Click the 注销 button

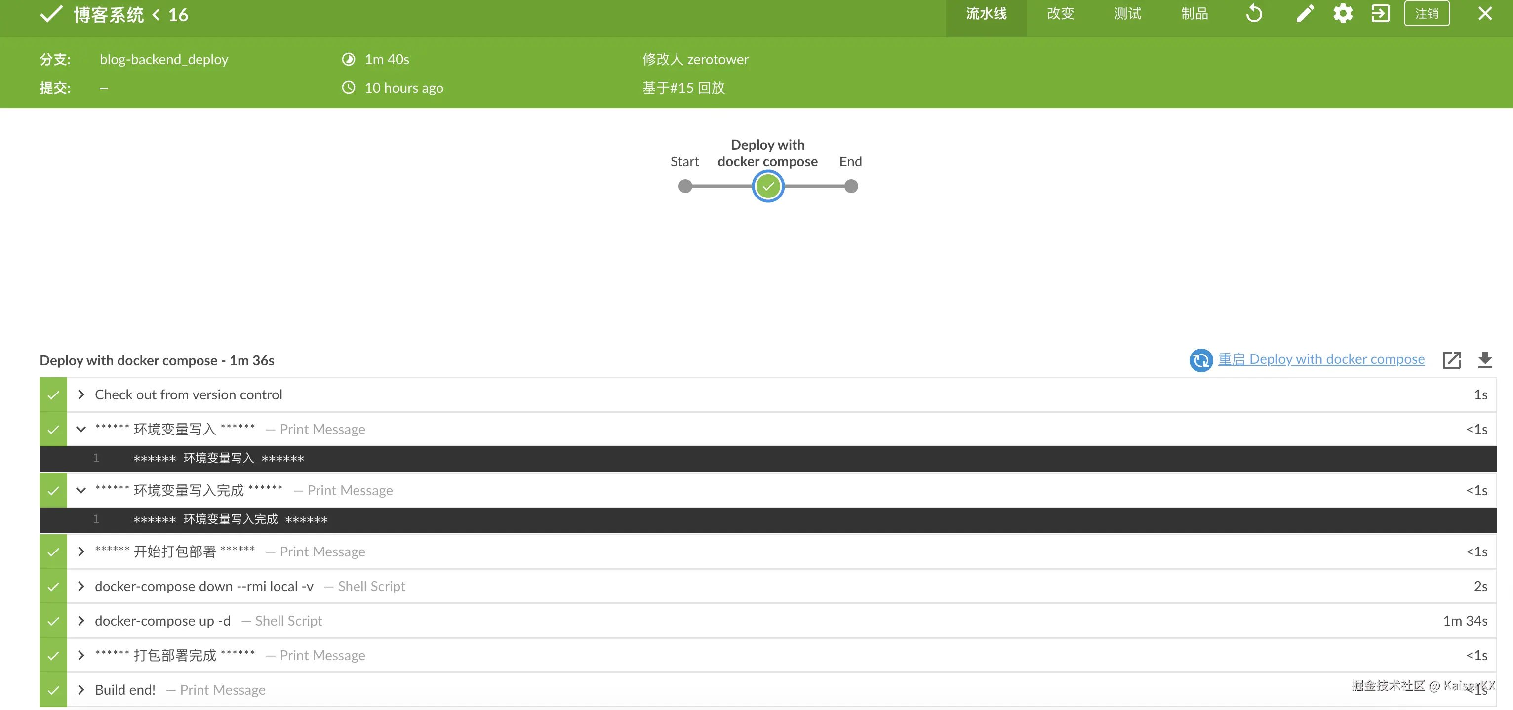[1426, 13]
